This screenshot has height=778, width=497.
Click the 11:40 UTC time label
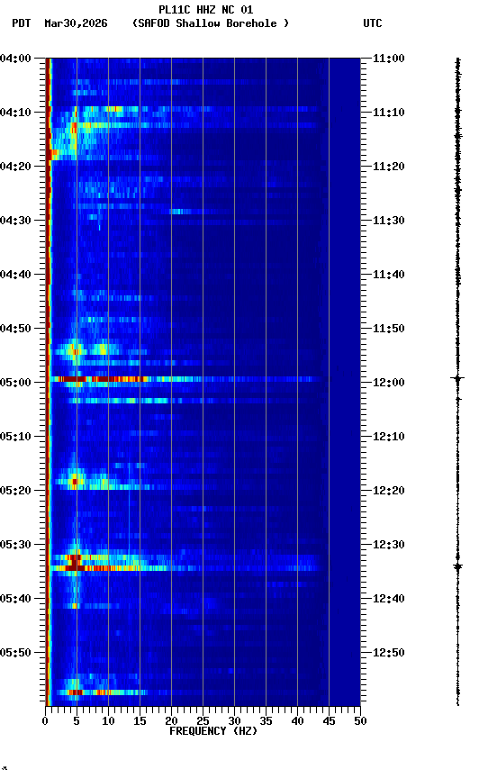(389, 275)
